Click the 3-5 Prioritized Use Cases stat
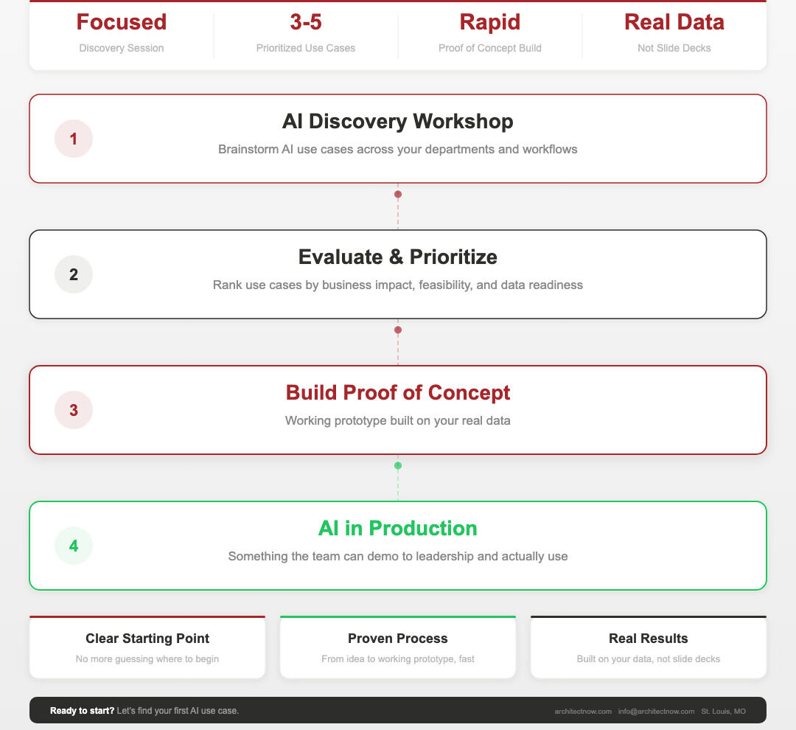Image resolution: width=796 pixels, height=730 pixels. click(306, 32)
